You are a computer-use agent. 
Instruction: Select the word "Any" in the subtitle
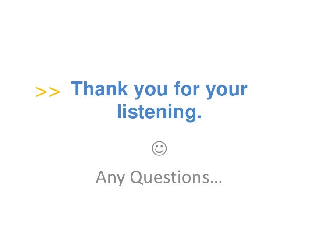tap(110, 178)
